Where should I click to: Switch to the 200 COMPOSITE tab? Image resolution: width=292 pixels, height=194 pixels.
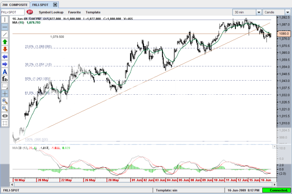[x=15, y=4]
